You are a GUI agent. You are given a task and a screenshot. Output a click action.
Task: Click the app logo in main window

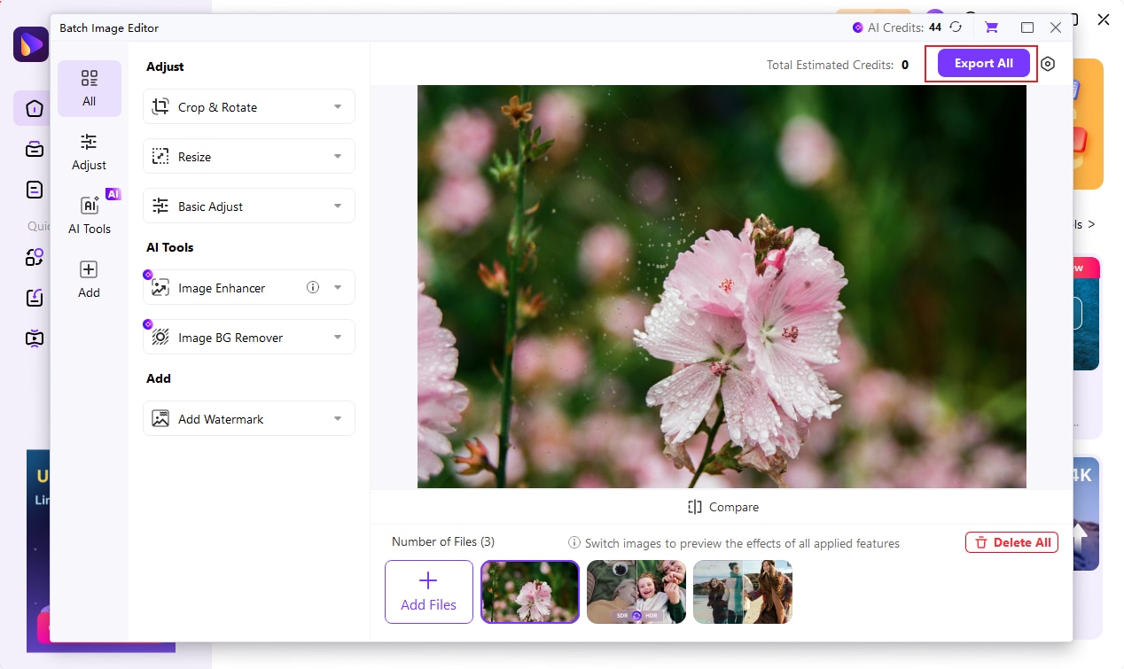pyautogui.click(x=31, y=44)
